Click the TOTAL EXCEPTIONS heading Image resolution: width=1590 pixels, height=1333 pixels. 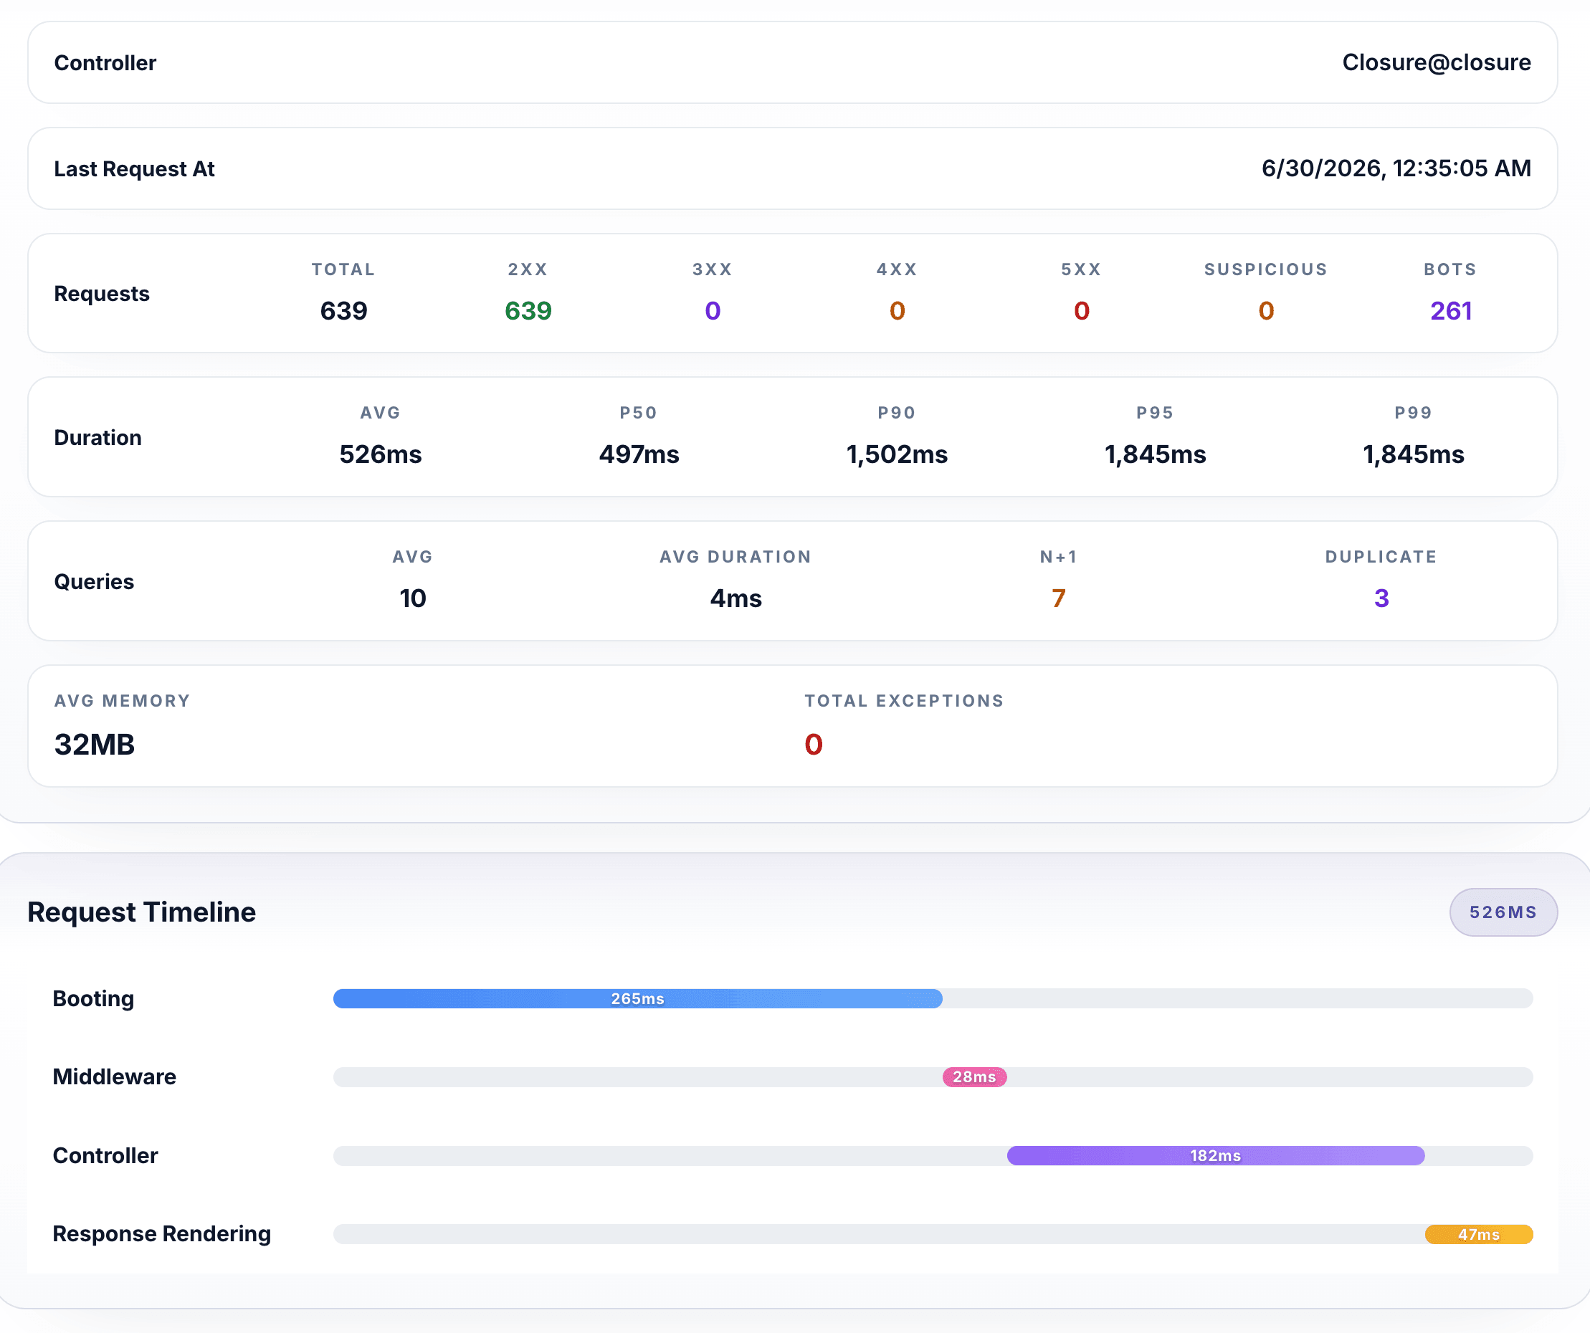[x=904, y=701]
